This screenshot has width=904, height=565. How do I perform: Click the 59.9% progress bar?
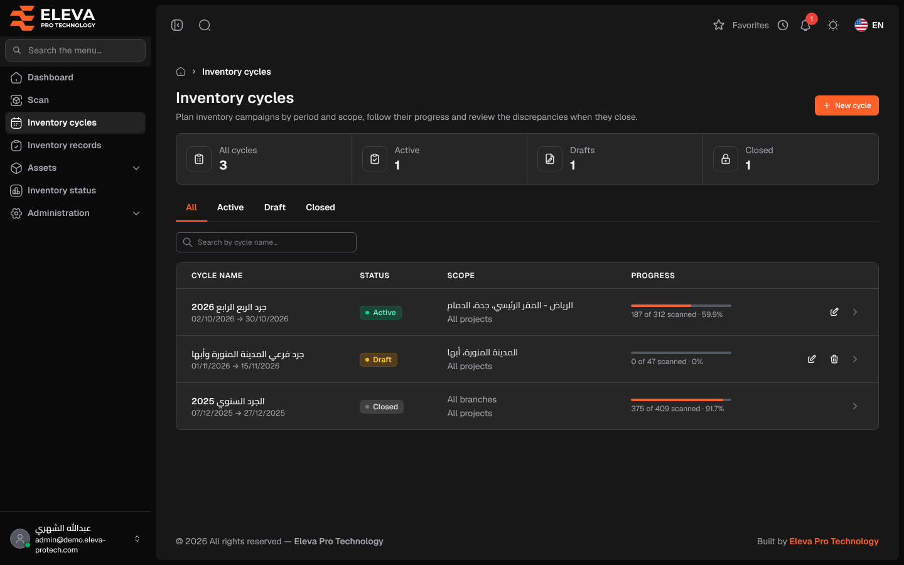(681, 306)
